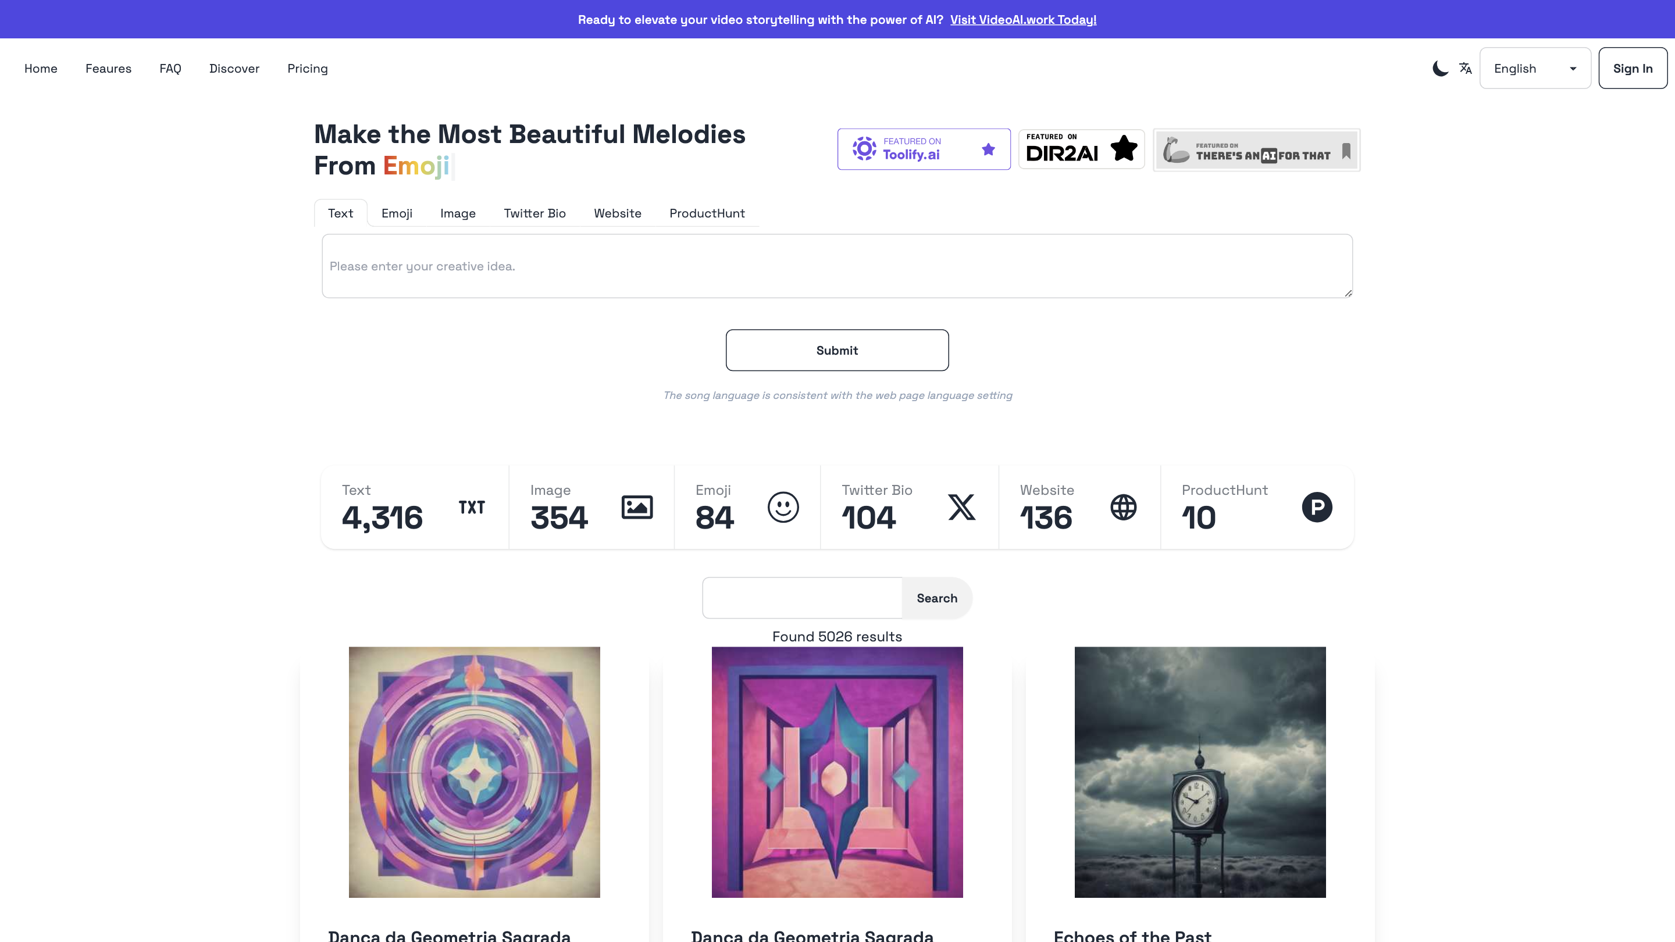Click the ProductHunt P logo icon
This screenshot has width=1675, height=942.
(x=1317, y=508)
